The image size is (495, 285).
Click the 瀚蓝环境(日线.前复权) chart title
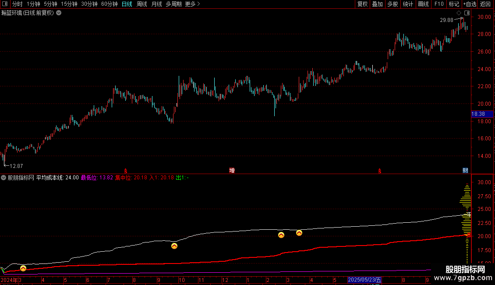point(28,13)
